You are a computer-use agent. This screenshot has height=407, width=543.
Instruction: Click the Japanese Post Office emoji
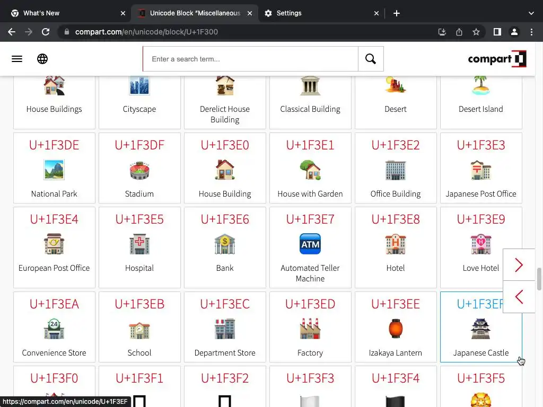[x=481, y=170]
